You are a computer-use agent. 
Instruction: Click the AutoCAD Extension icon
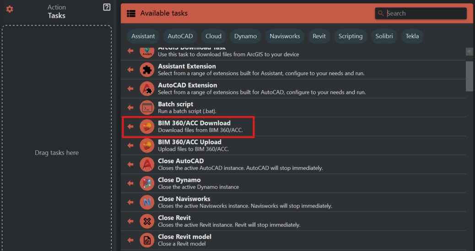point(147,88)
